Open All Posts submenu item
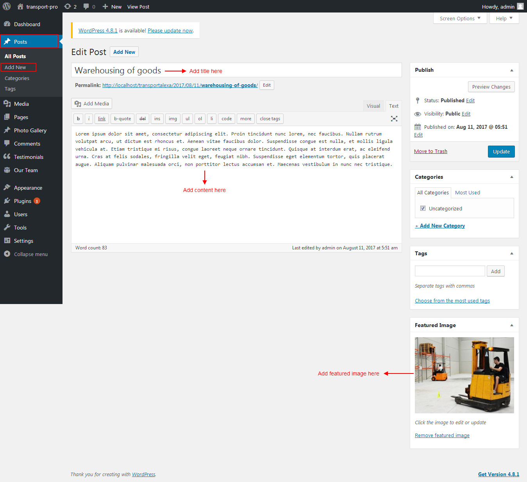 [x=15, y=56]
